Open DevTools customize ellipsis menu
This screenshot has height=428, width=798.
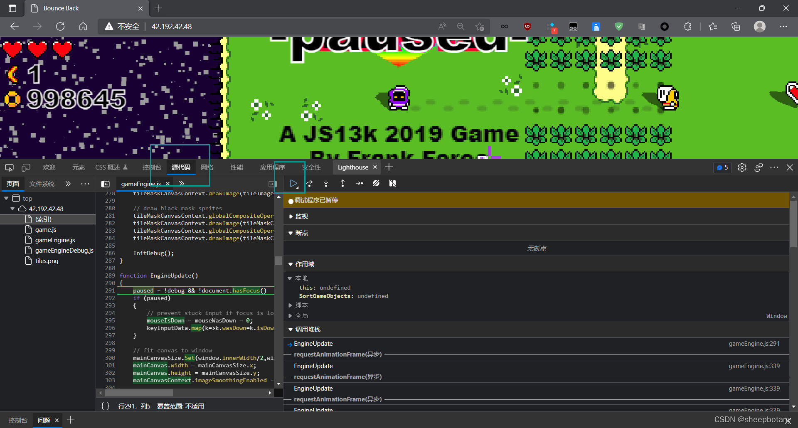[x=774, y=167]
